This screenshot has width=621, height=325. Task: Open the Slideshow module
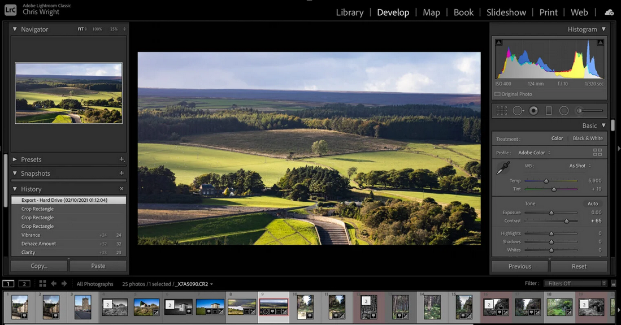click(506, 12)
